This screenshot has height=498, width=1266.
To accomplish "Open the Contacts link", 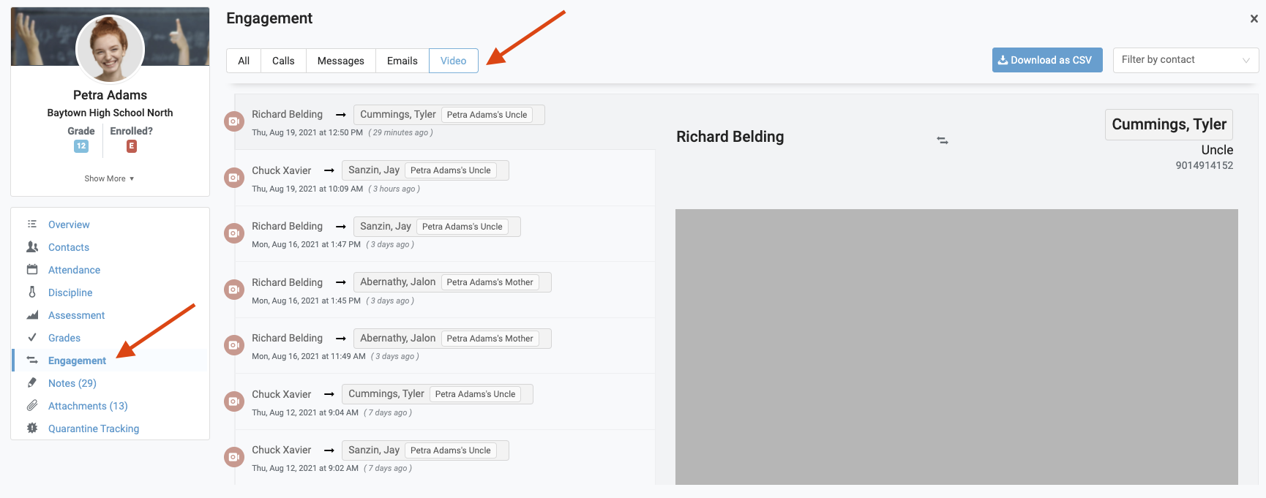I will tap(69, 247).
